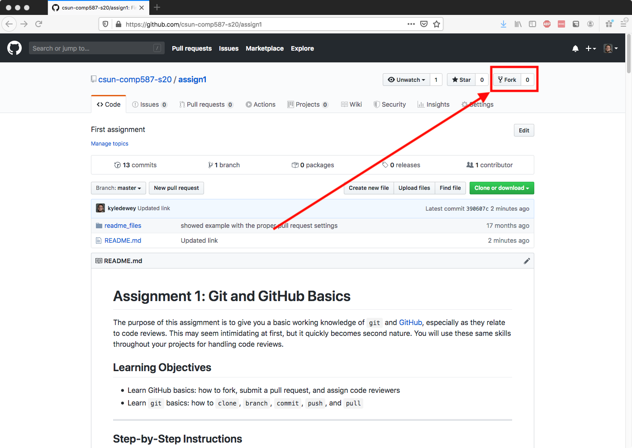Screen dimensions: 632x448
Task: Open the assign1 repository link
Action: click(x=192, y=80)
